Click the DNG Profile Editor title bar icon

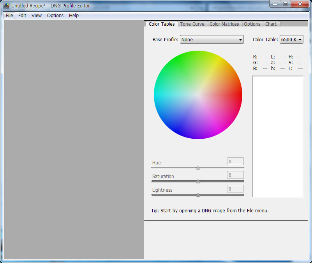point(6,5)
